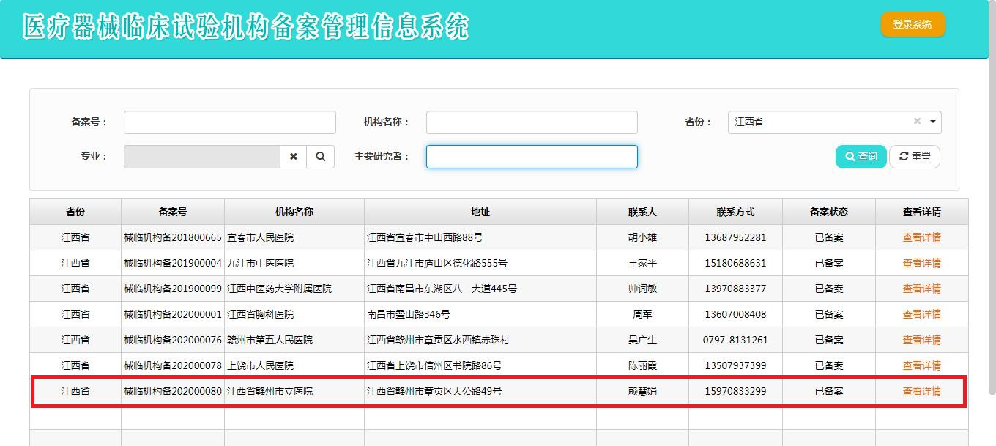This screenshot has width=996, height=446.
Task: Click the 联系方式 column header
Action: point(735,212)
